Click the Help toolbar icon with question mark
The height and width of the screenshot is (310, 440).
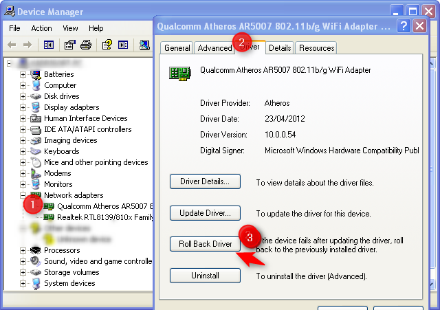(107, 45)
